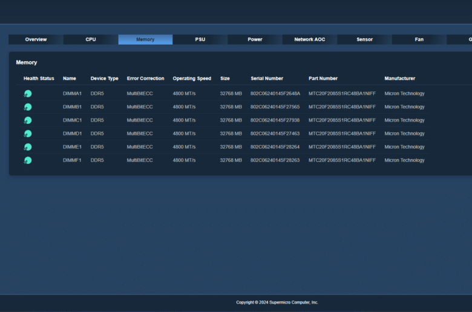Click the Device Type column header
Screen dimensions: 472x312
point(105,79)
